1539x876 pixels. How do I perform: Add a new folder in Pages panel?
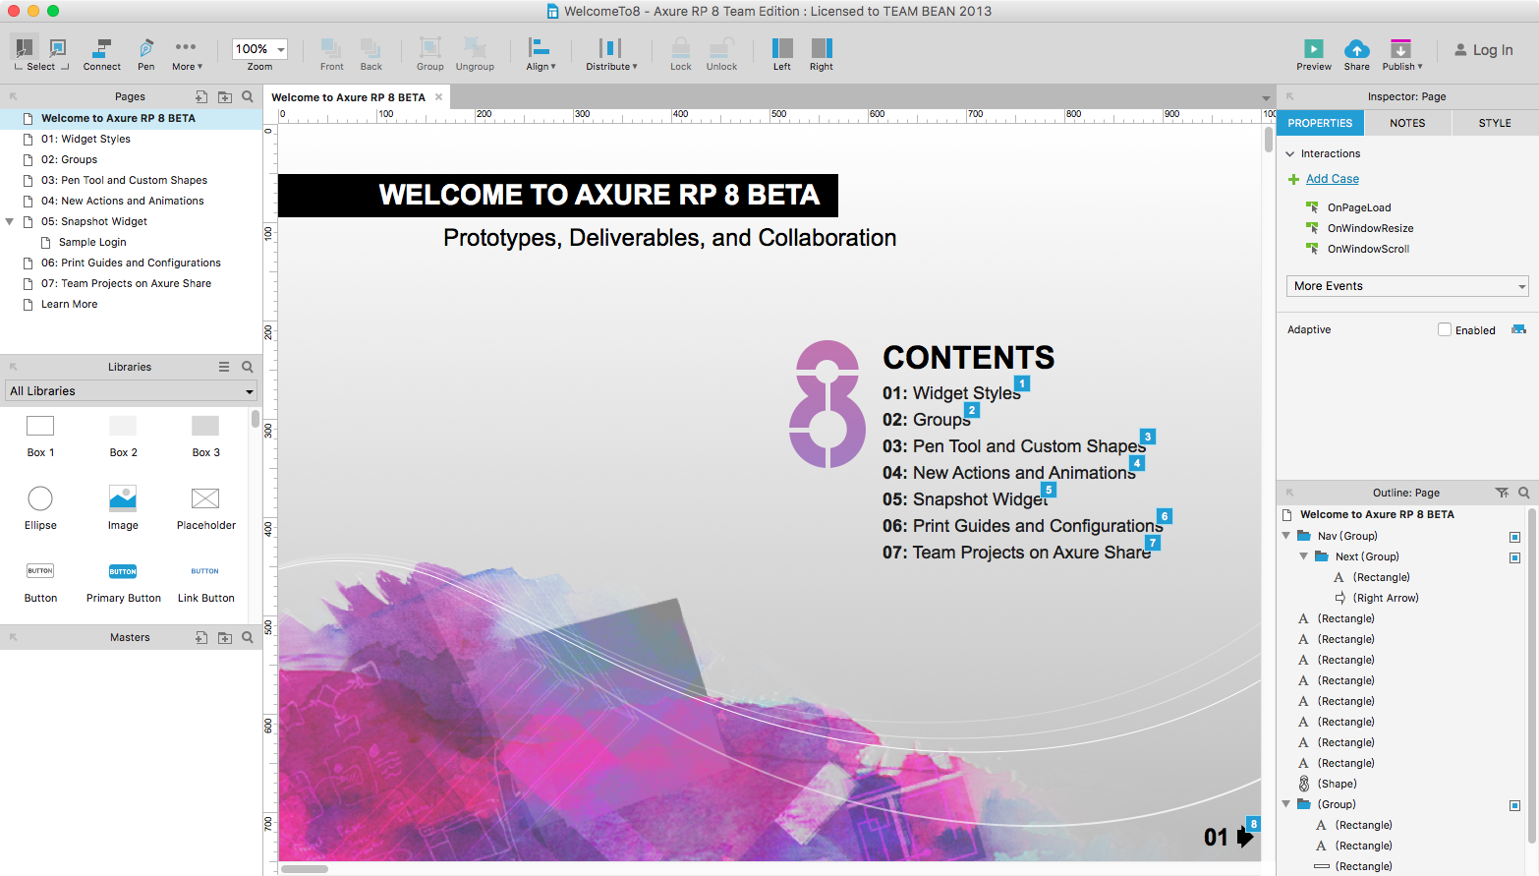click(225, 96)
